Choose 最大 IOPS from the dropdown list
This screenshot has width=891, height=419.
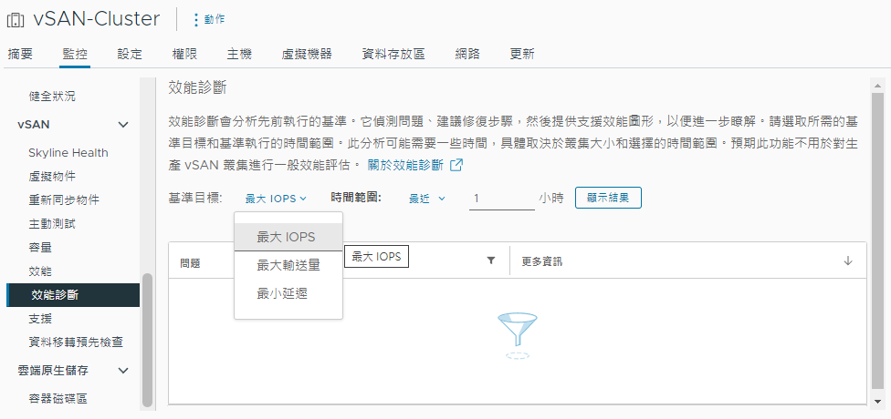point(288,237)
